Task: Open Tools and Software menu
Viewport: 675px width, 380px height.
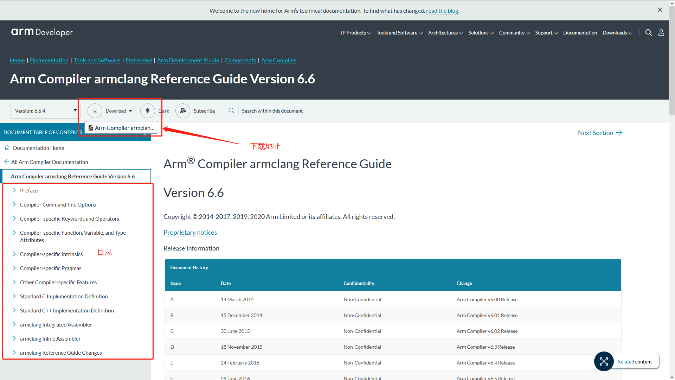Action: point(399,33)
